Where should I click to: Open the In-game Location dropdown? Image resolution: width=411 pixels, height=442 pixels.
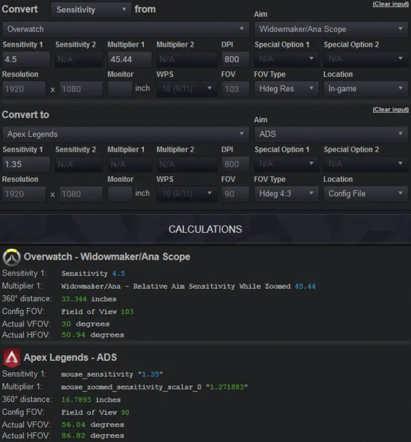365,89
